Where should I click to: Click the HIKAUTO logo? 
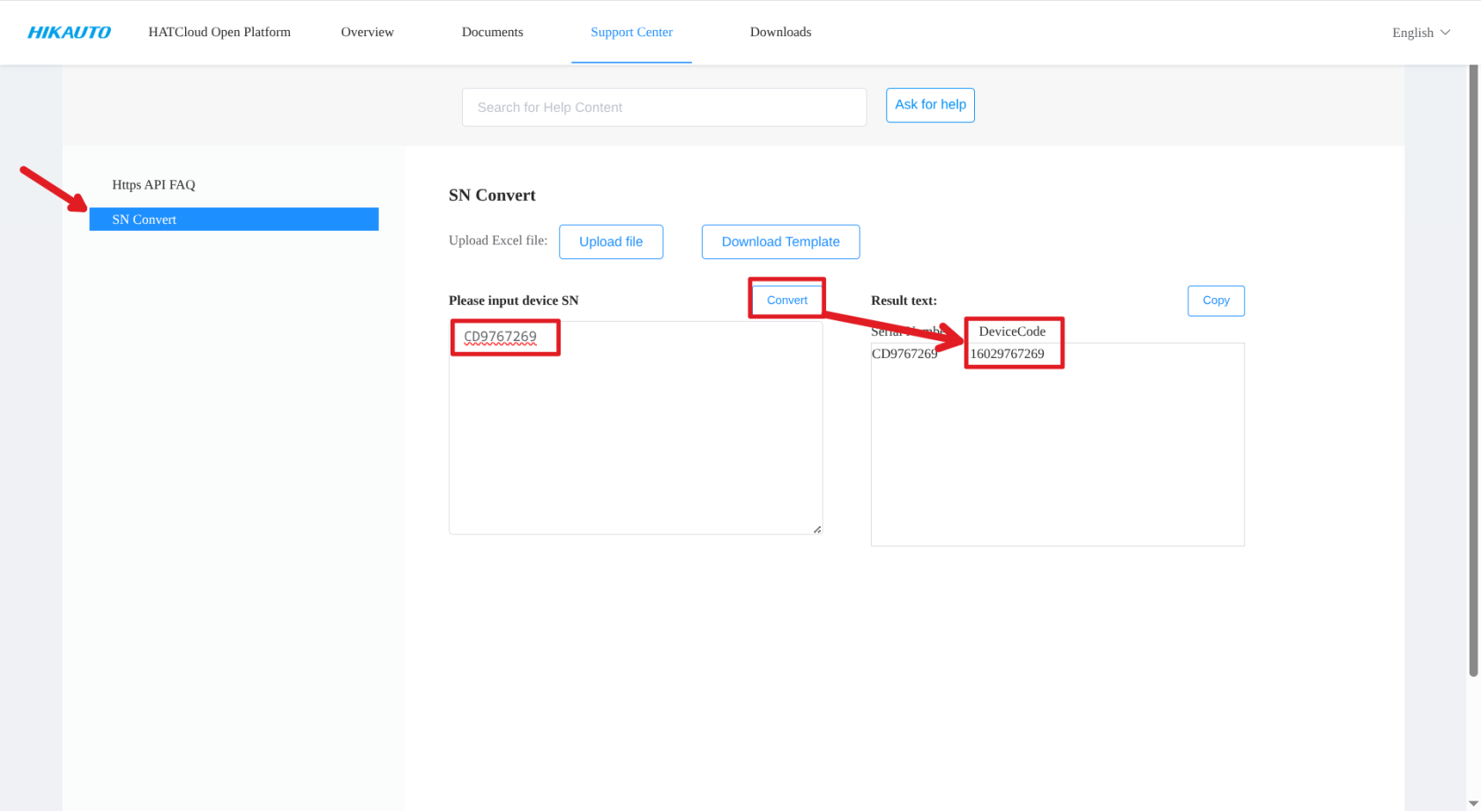(69, 33)
